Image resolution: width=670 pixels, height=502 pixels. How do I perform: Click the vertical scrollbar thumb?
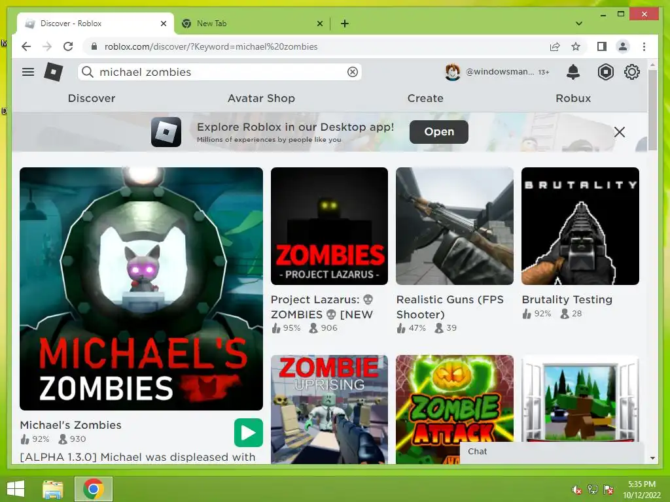[x=652, y=110]
